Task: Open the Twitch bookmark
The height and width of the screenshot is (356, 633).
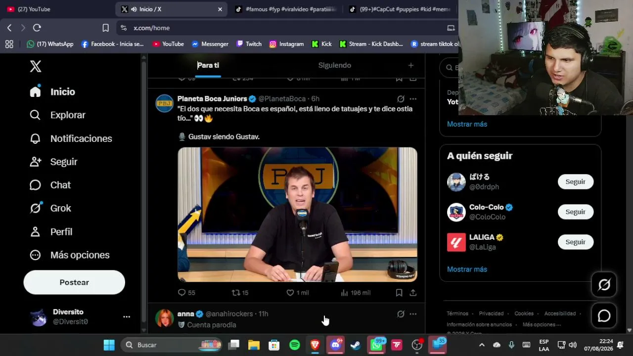Action: click(x=249, y=44)
